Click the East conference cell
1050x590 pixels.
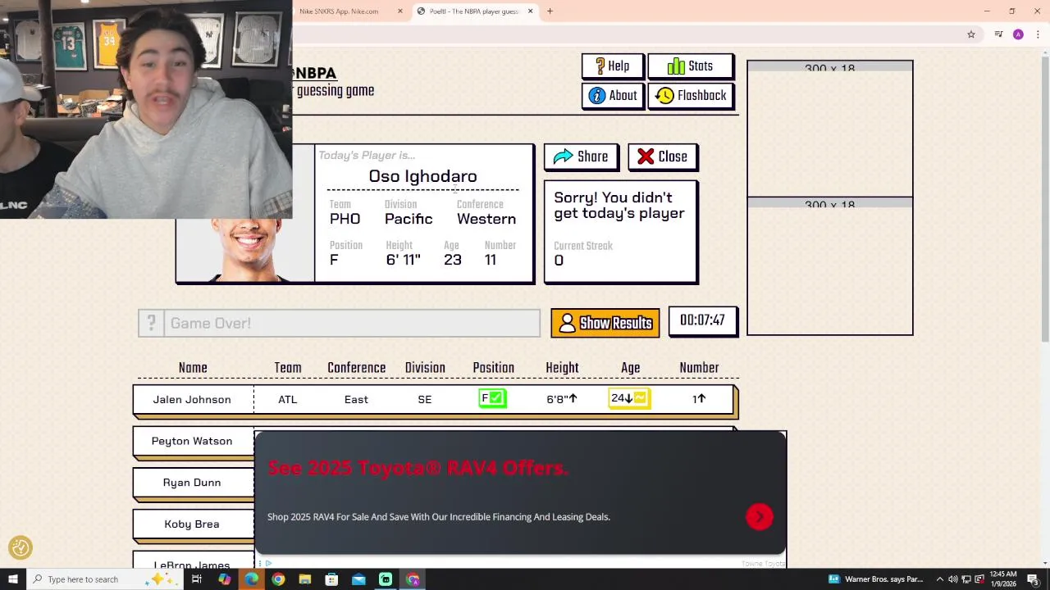click(356, 399)
